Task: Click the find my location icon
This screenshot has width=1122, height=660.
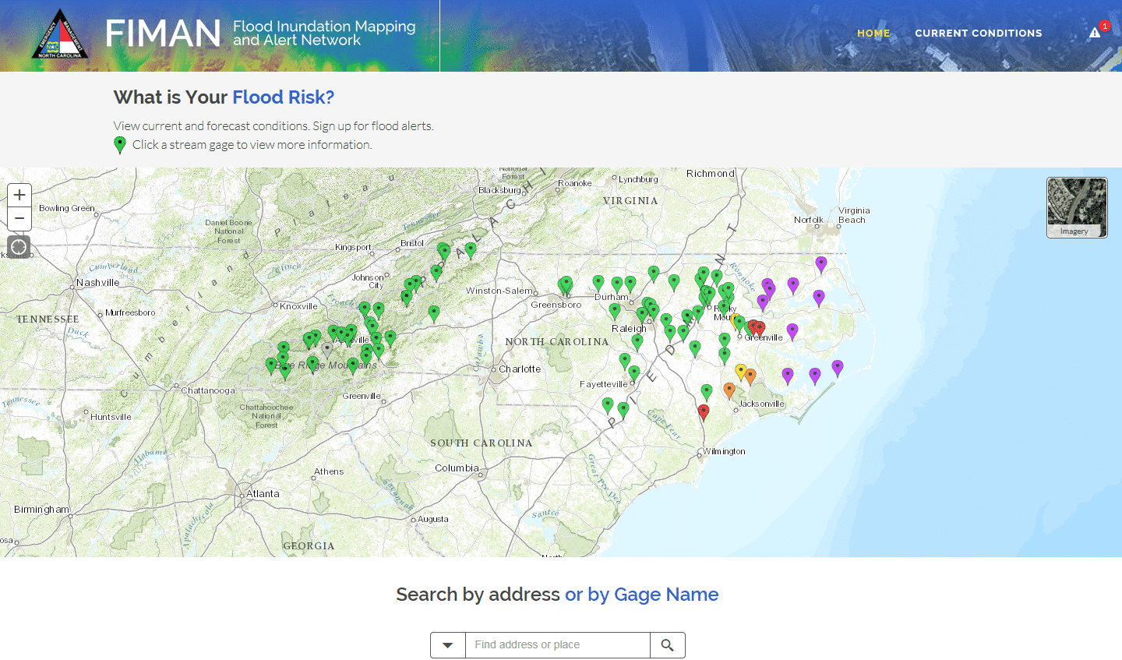Action: [18, 247]
